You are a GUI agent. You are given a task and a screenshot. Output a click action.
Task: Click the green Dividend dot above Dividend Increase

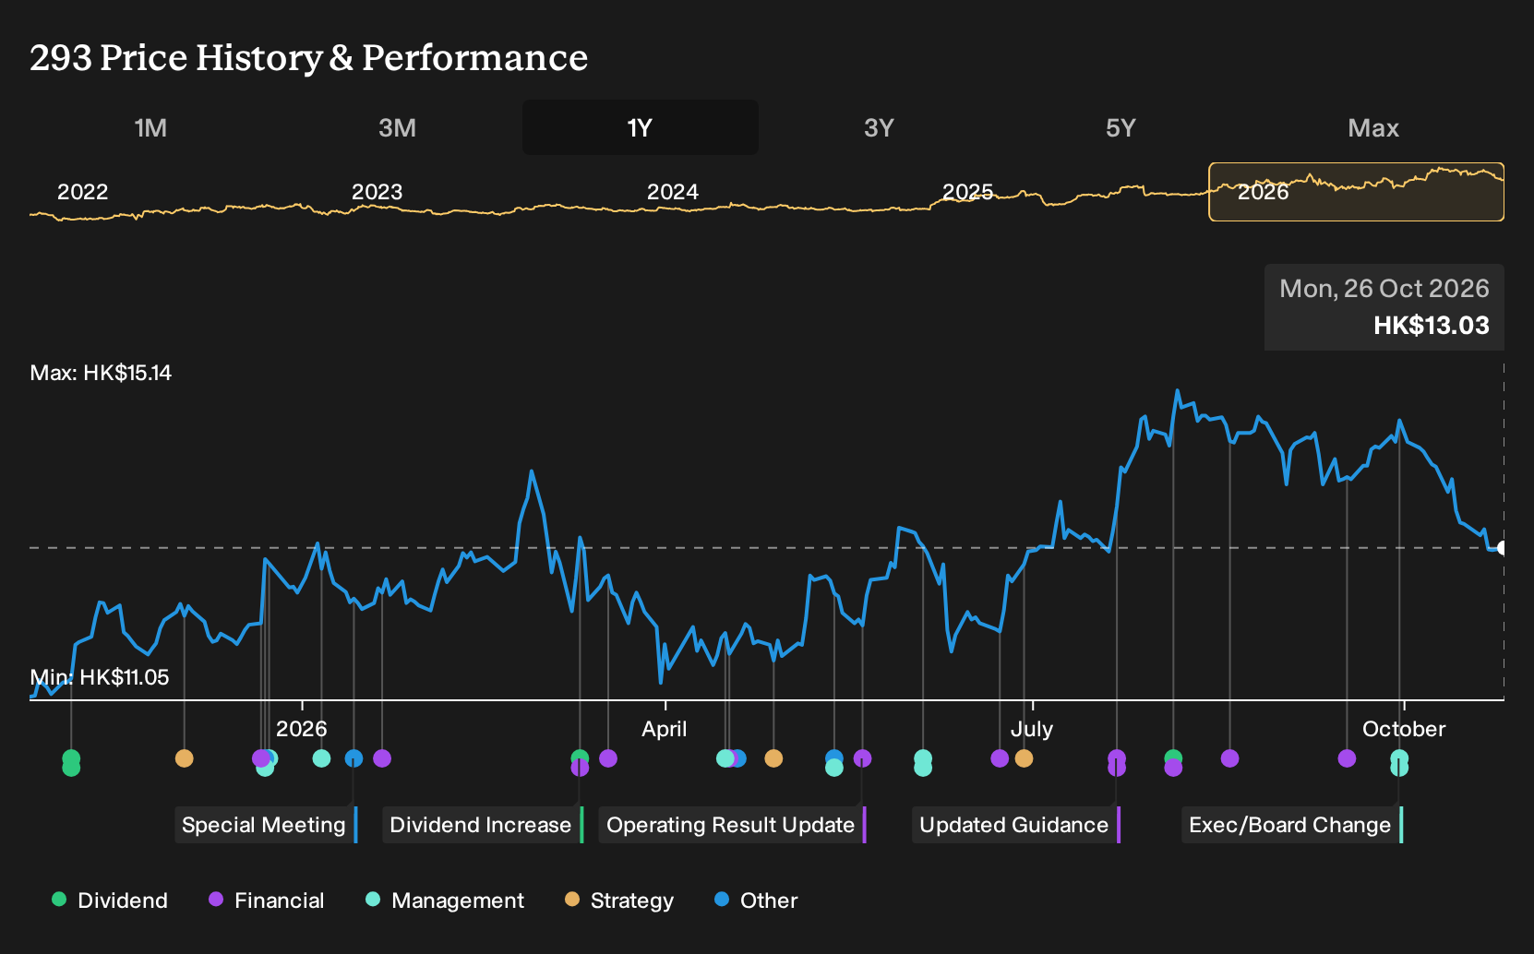click(x=580, y=757)
